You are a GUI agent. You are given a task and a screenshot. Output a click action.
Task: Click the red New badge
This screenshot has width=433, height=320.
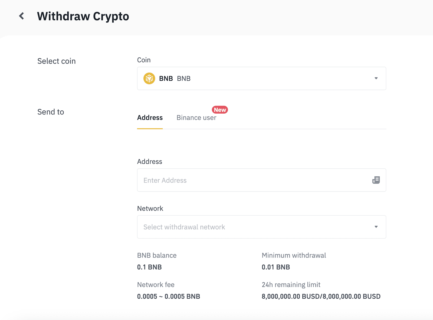pyautogui.click(x=220, y=110)
